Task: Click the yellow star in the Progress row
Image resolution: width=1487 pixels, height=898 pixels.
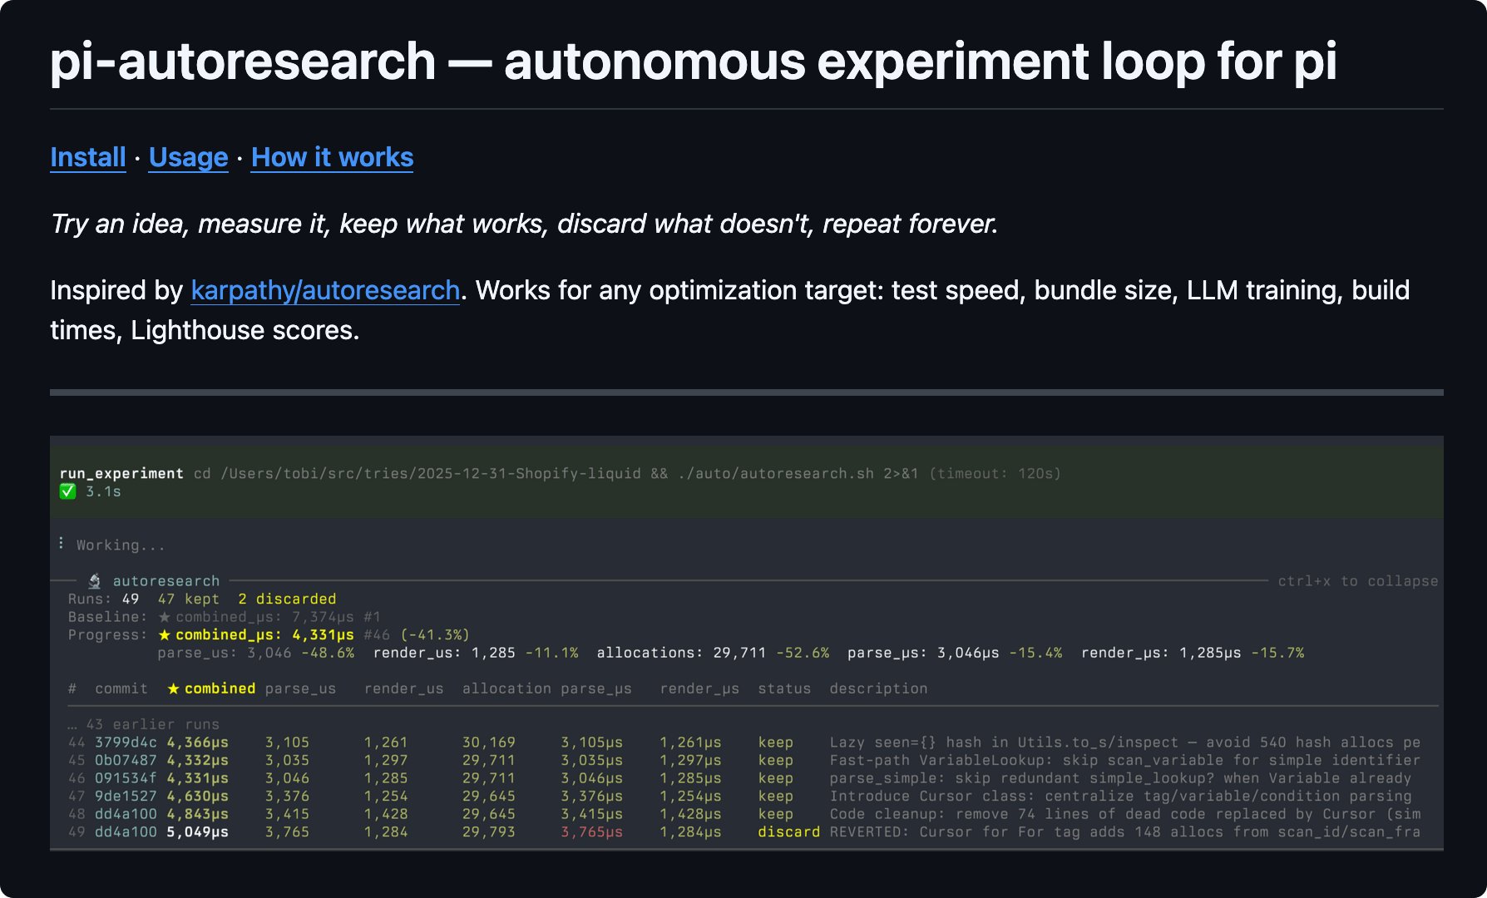Action: [x=165, y=635]
